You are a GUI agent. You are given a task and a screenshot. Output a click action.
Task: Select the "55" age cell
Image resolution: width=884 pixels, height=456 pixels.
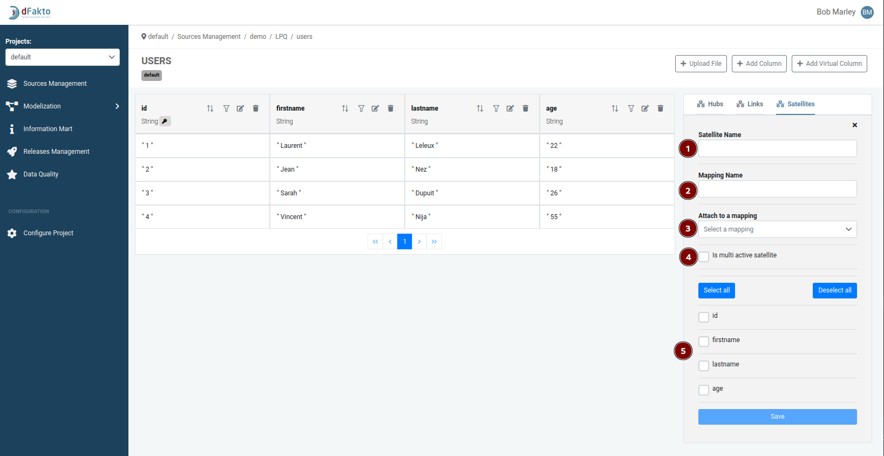click(x=607, y=217)
